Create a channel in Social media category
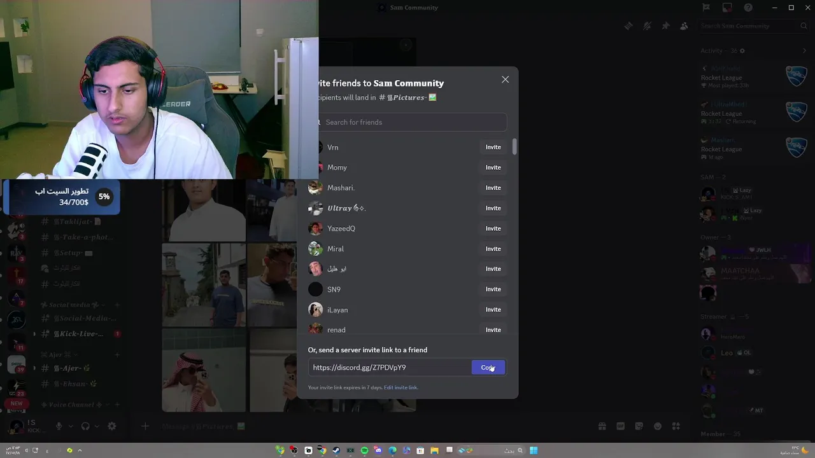Viewport: 815px width, 458px height. [117, 305]
